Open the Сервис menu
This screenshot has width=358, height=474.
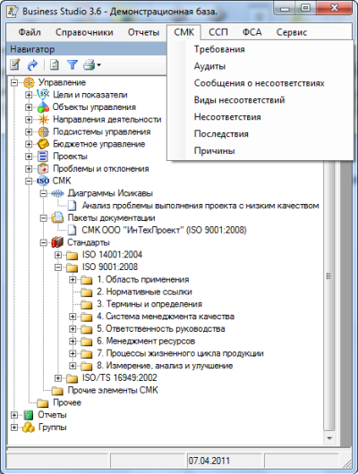(x=292, y=32)
